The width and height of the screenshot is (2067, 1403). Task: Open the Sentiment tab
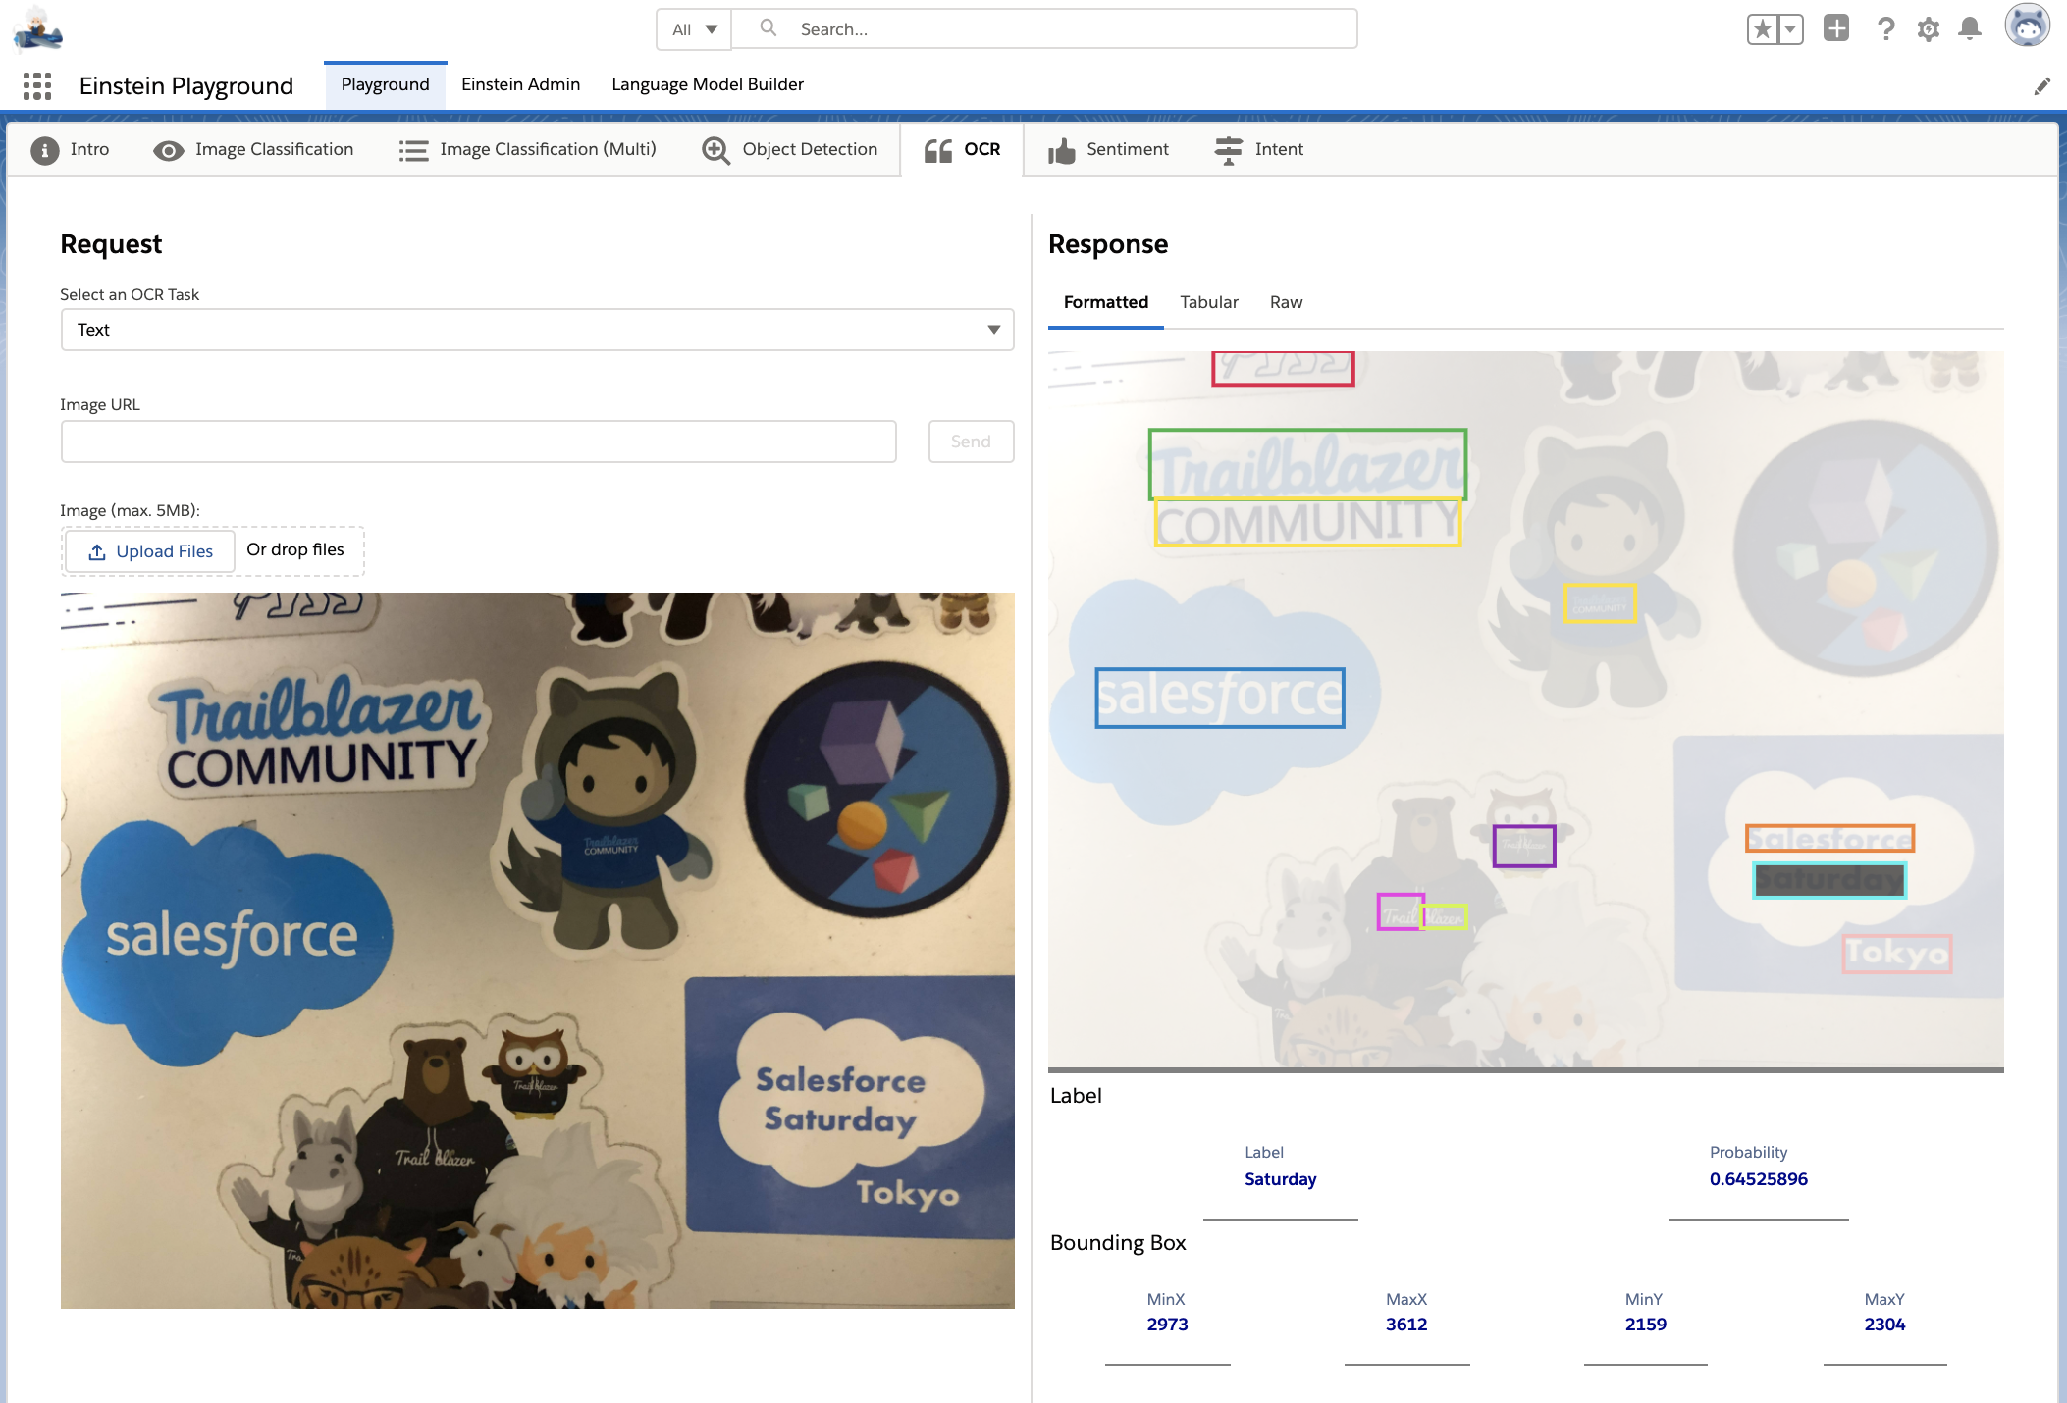coord(1108,149)
